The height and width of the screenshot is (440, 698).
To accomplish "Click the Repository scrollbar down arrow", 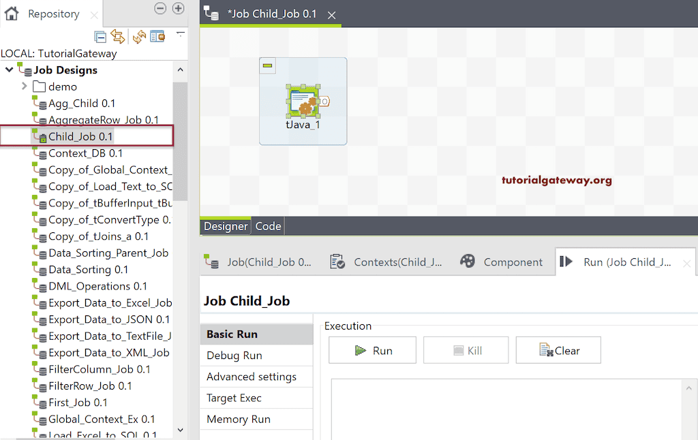I will coord(181,430).
